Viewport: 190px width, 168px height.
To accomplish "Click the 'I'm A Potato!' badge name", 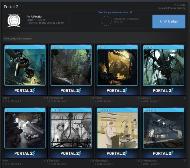I will coord(34,16).
